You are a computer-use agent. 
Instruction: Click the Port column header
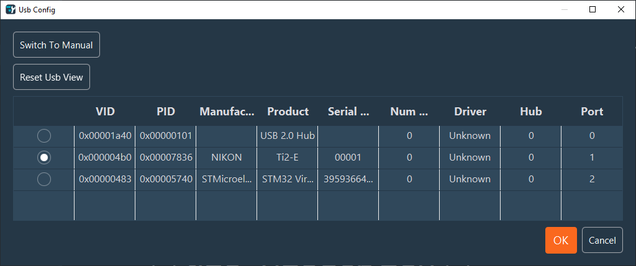pyautogui.click(x=592, y=112)
